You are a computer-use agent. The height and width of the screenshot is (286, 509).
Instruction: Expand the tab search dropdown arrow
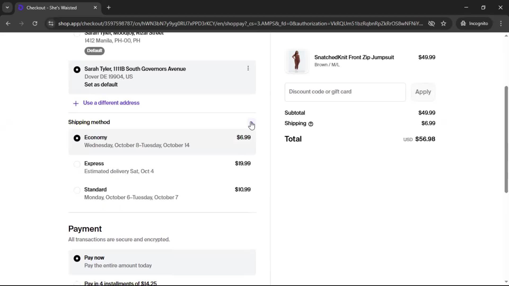pos(7,8)
